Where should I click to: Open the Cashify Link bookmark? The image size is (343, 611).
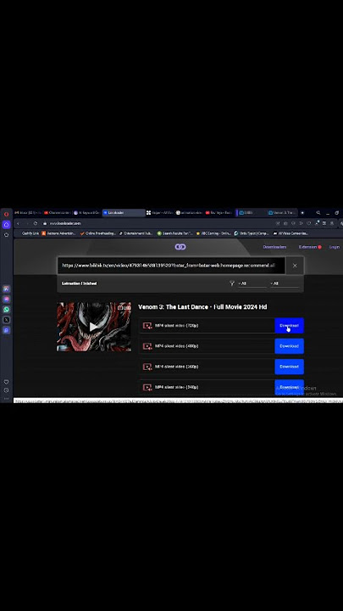29,233
